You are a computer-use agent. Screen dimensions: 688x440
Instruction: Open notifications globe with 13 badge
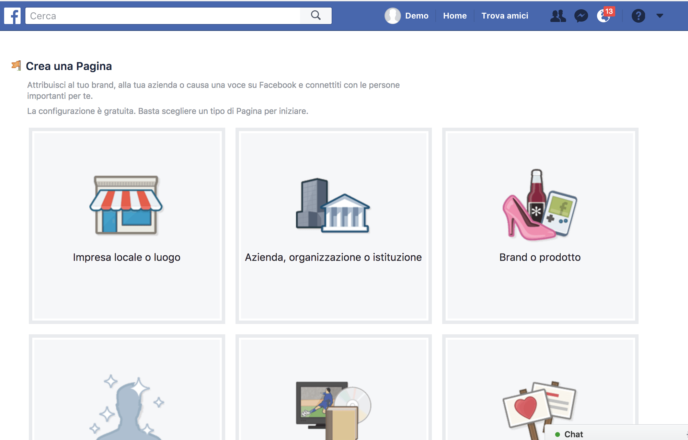(603, 16)
